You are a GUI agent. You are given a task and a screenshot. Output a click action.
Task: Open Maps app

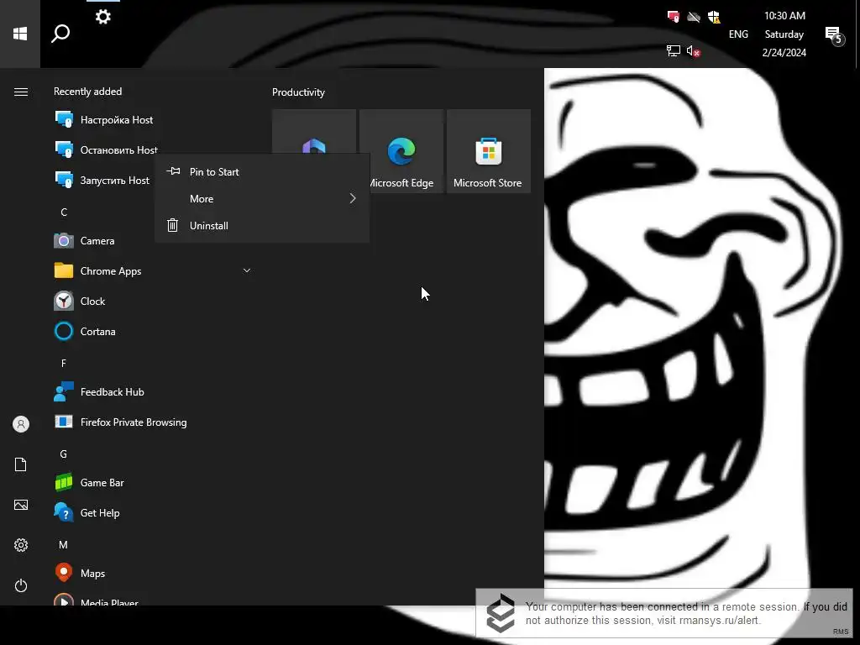tap(154, 573)
